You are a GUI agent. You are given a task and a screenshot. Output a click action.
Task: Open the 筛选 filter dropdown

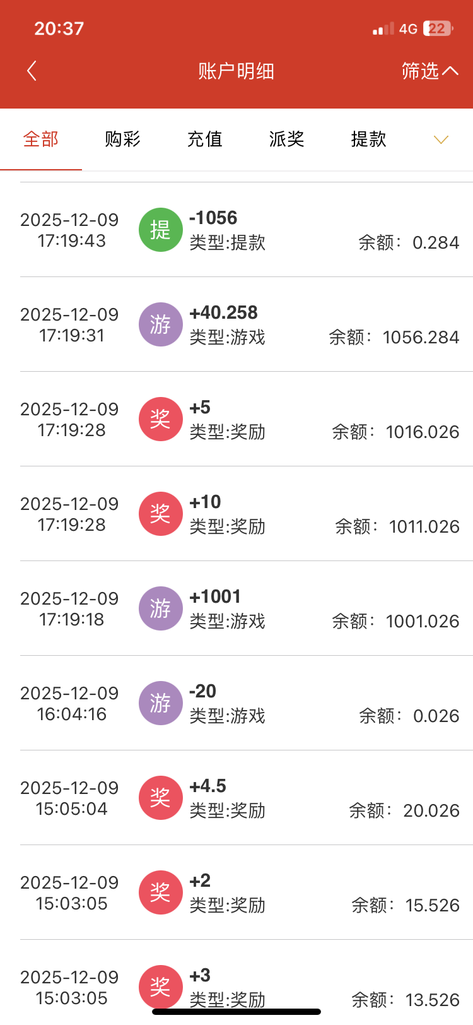pyautogui.click(x=429, y=71)
